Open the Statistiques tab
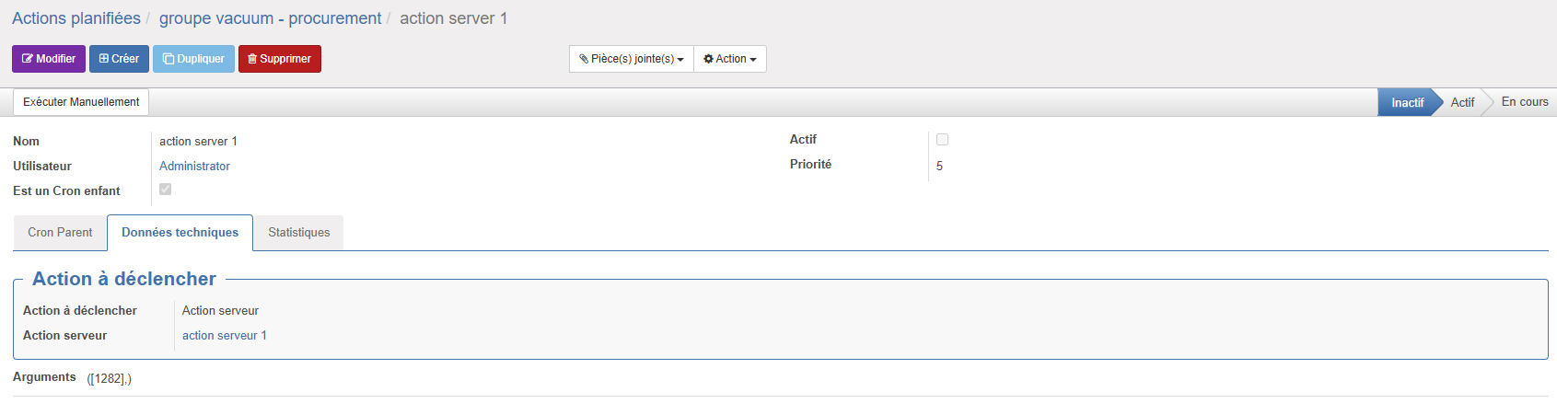This screenshot has width=1557, height=415. click(298, 233)
